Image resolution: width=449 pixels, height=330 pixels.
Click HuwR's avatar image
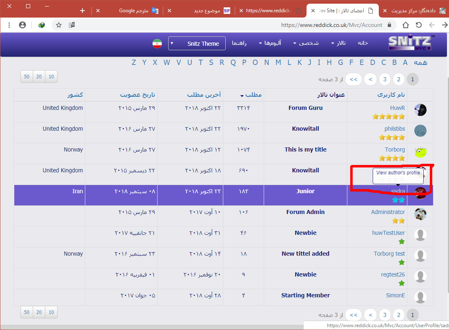point(420,110)
